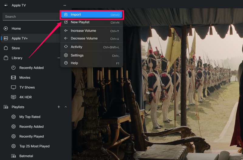Screen dimensions: 243x160
Task: Open the Movies library item
Action: pyautogui.click(x=25, y=78)
